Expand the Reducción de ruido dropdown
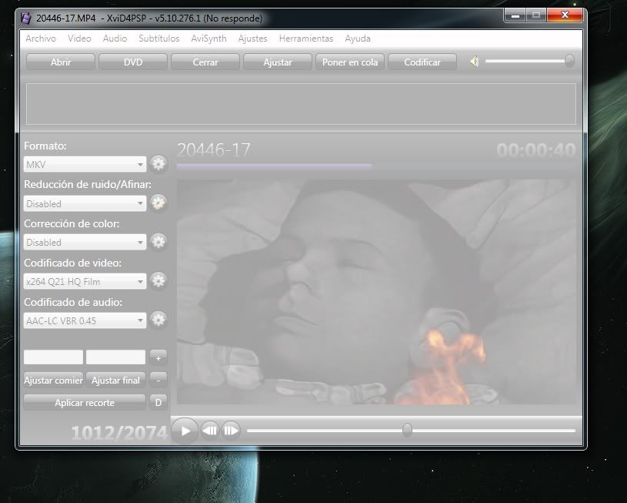Image resolution: width=627 pixels, height=503 pixels. click(140, 203)
